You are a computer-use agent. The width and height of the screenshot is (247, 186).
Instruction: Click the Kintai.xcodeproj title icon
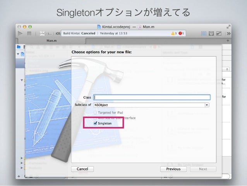point(99,27)
